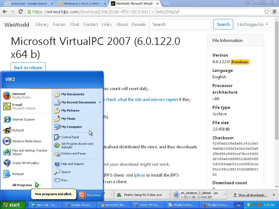The width and height of the screenshot is (279, 209).
Task: Open the WinWorld Links page
Action: (x=107, y=24)
